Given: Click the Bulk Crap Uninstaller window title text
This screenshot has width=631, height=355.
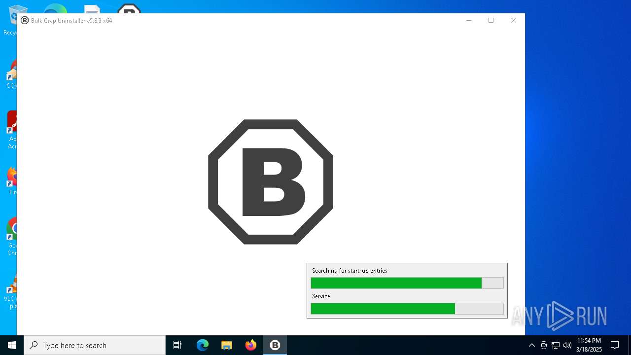Looking at the screenshot, I should point(71,21).
